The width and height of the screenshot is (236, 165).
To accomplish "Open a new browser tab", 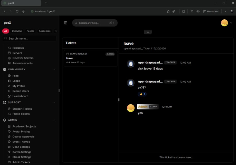I will click(46, 3).
